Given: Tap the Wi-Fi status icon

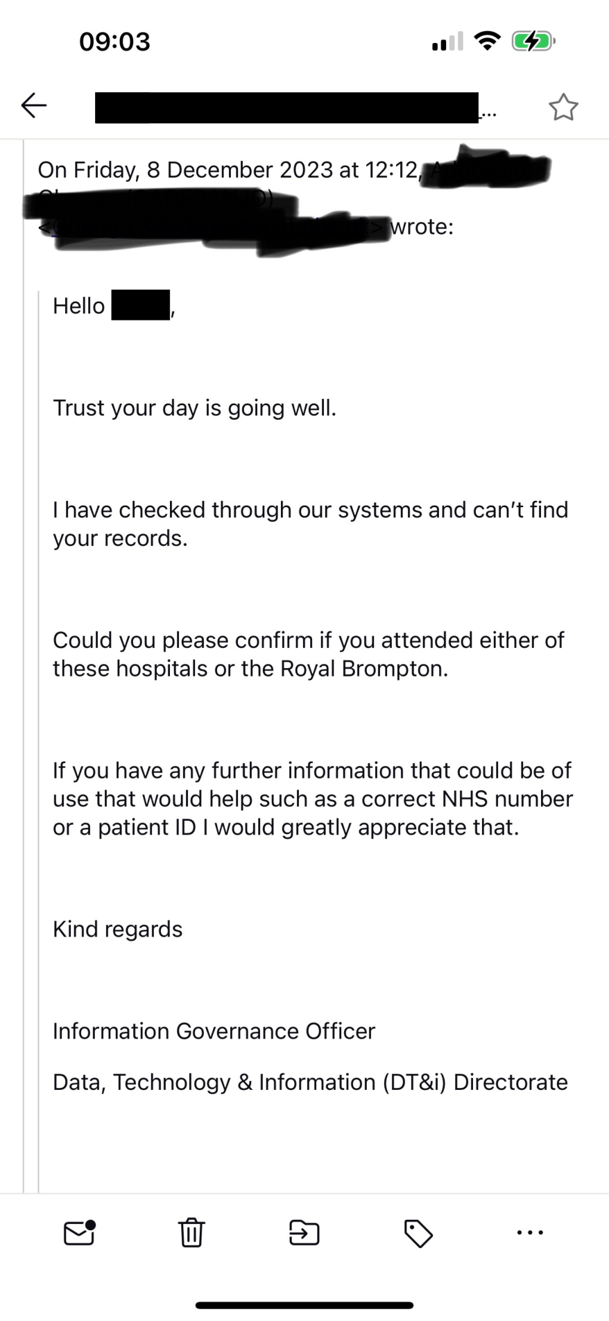Looking at the screenshot, I should point(488,42).
